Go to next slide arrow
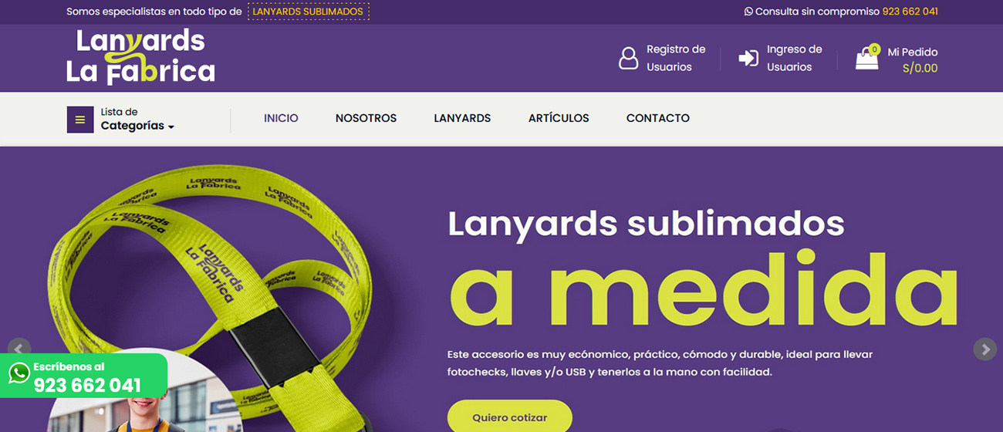Screen dimensions: 1003x432 [x=984, y=349]
